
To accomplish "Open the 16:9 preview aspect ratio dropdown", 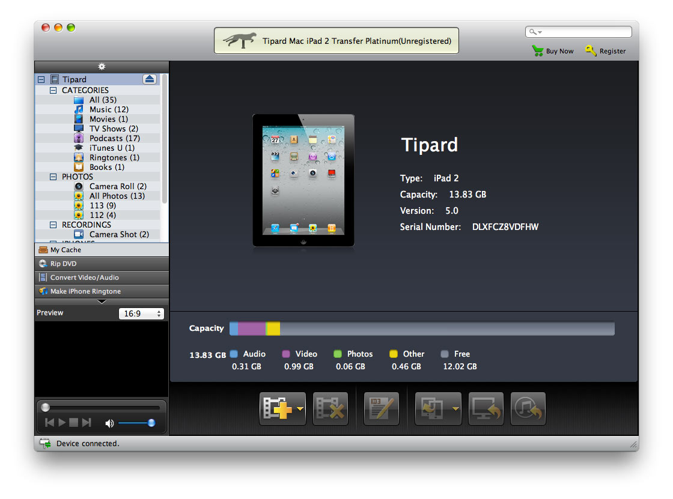I will tap(141, 313).
